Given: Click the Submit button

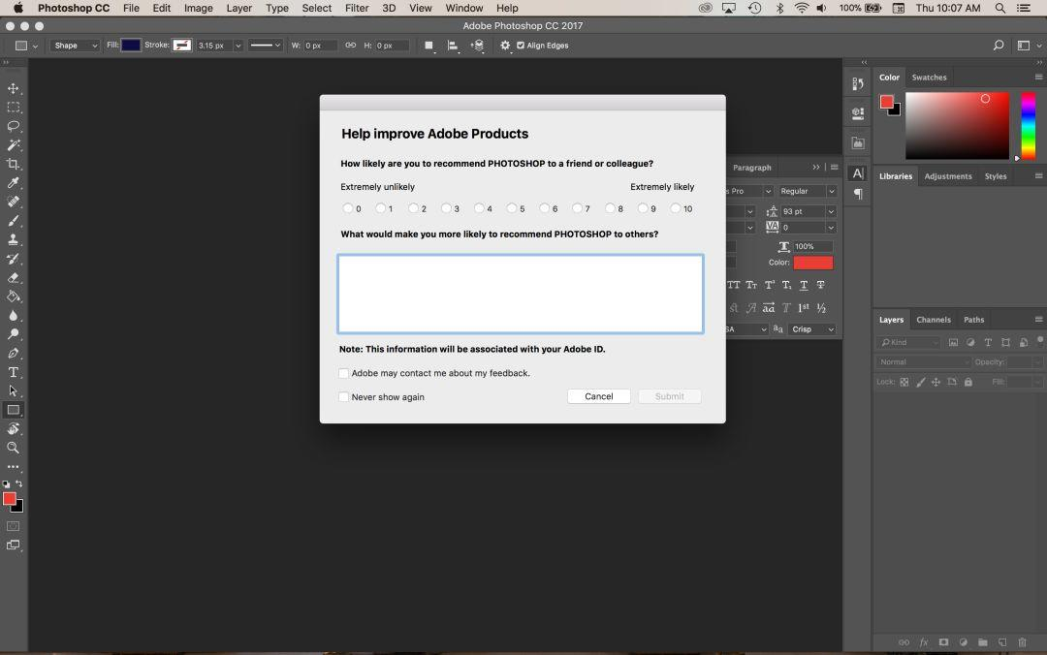Looking at the screenshot, I should (669, 396).
